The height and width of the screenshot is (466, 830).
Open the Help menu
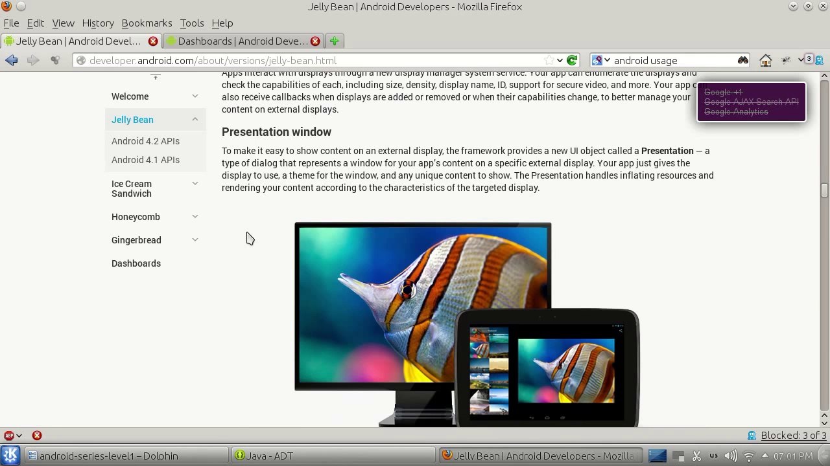point(222,23)
